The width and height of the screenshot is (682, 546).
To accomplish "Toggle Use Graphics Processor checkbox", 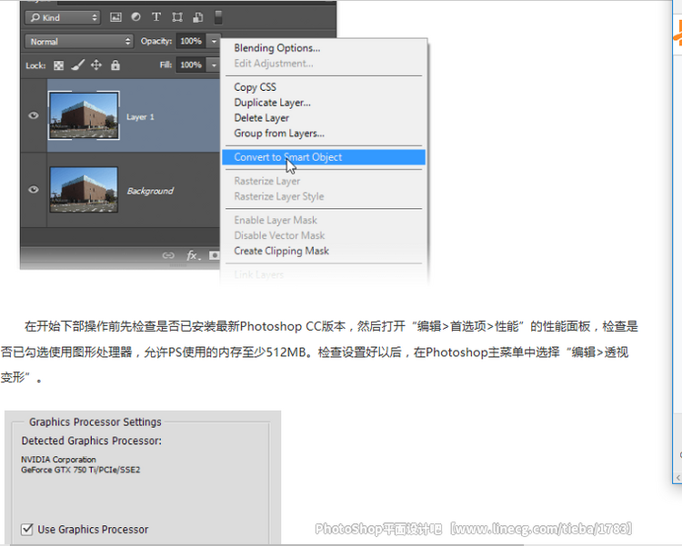I will coord(27,529).
